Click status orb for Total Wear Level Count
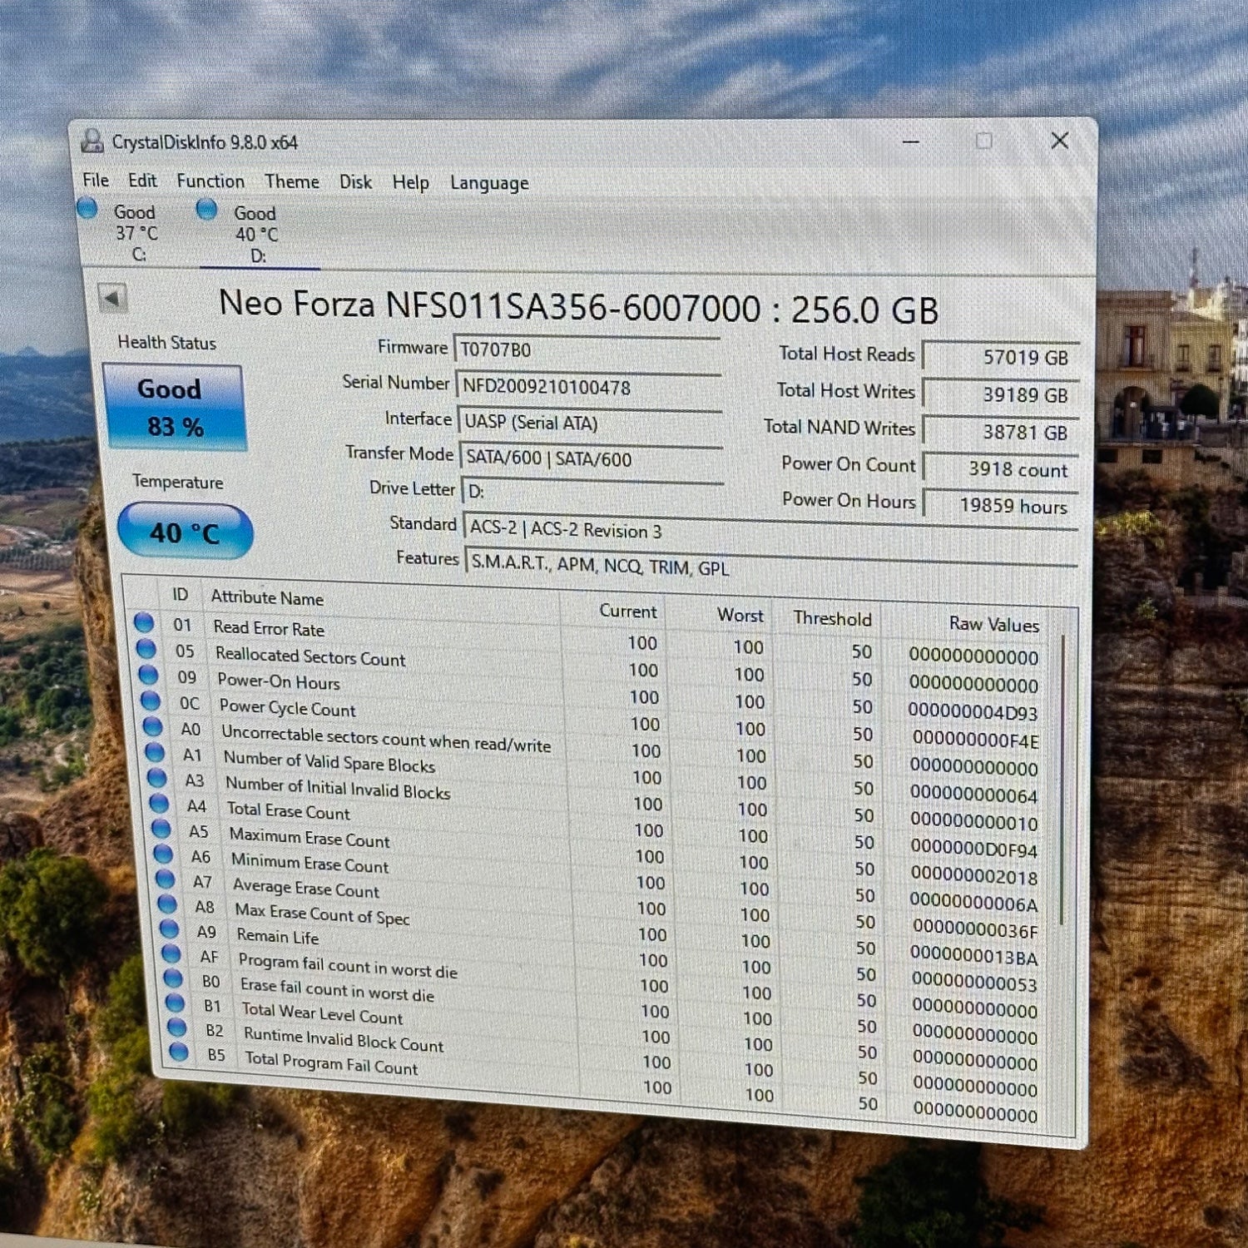The image size is (1248, 1248). [x=176, y=1003]
